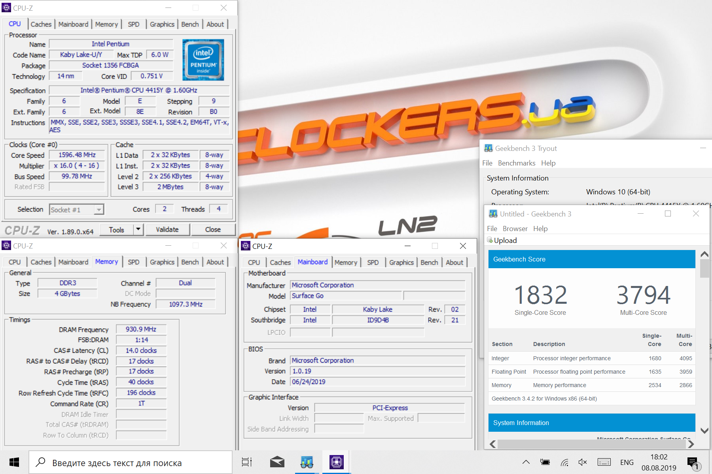
Task: Click the Upload icon in Geekbench toolbar
Action: click(490, 240)
